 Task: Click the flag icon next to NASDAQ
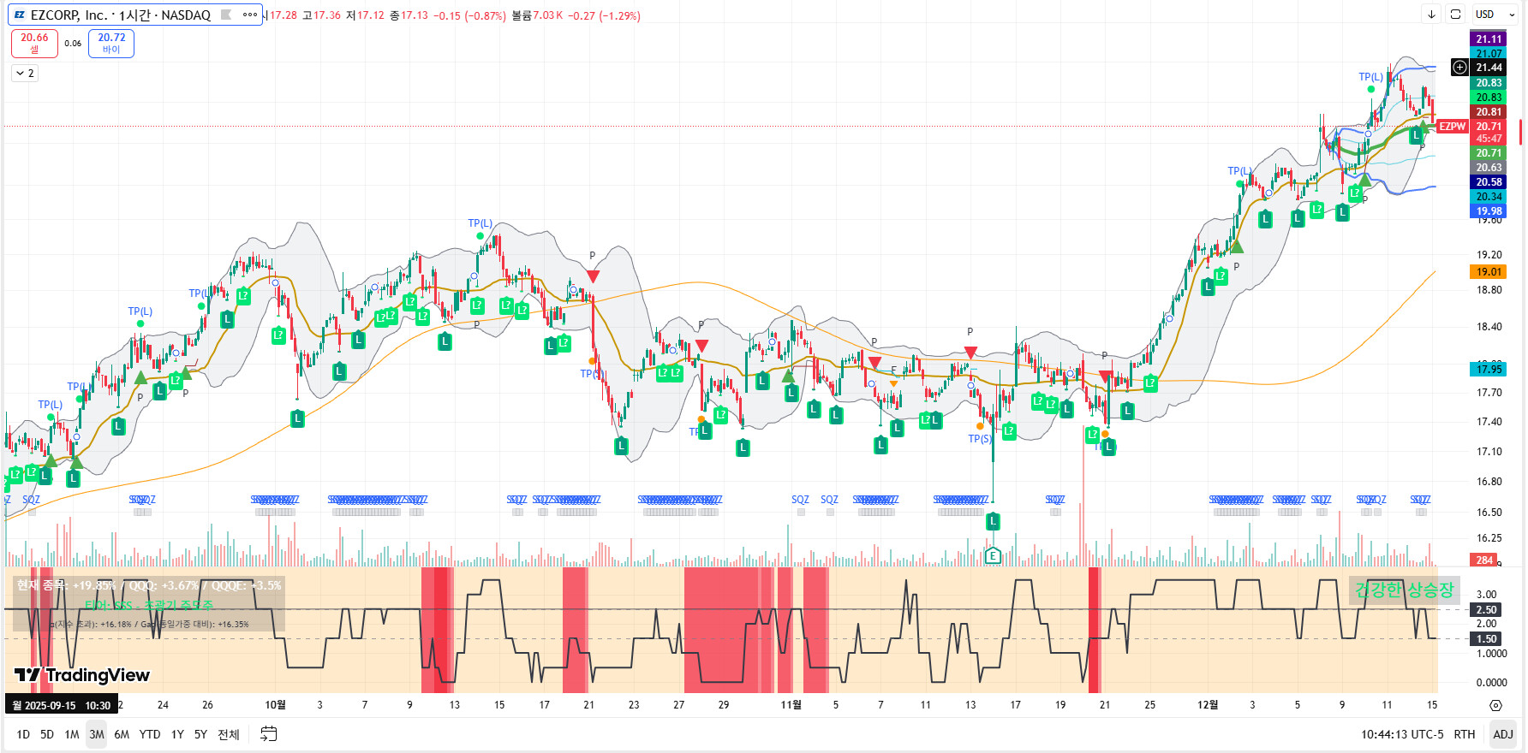[226, 15]
